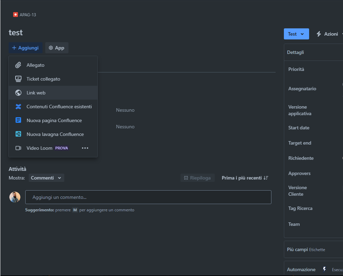Image resolution: width=343 pixels, height=276 pixels.
Task: Click the sort descending arrow icon
Action: click(266, 178)
